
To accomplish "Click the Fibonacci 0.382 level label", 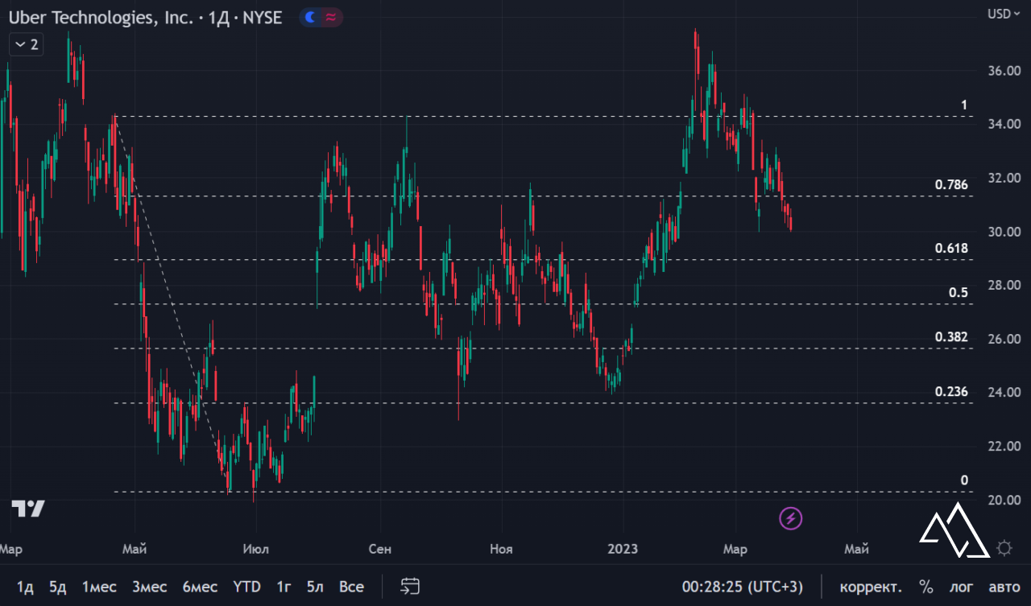I will pos(951,337).
